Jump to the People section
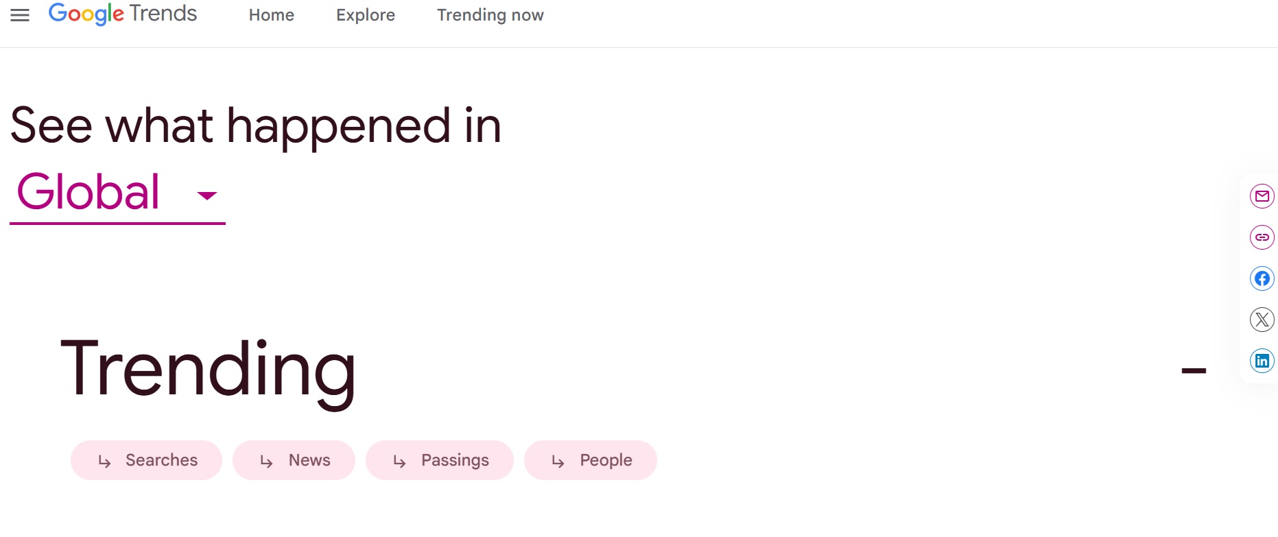1278x537 pixels. pyautogui.click(x=591, y=460)
